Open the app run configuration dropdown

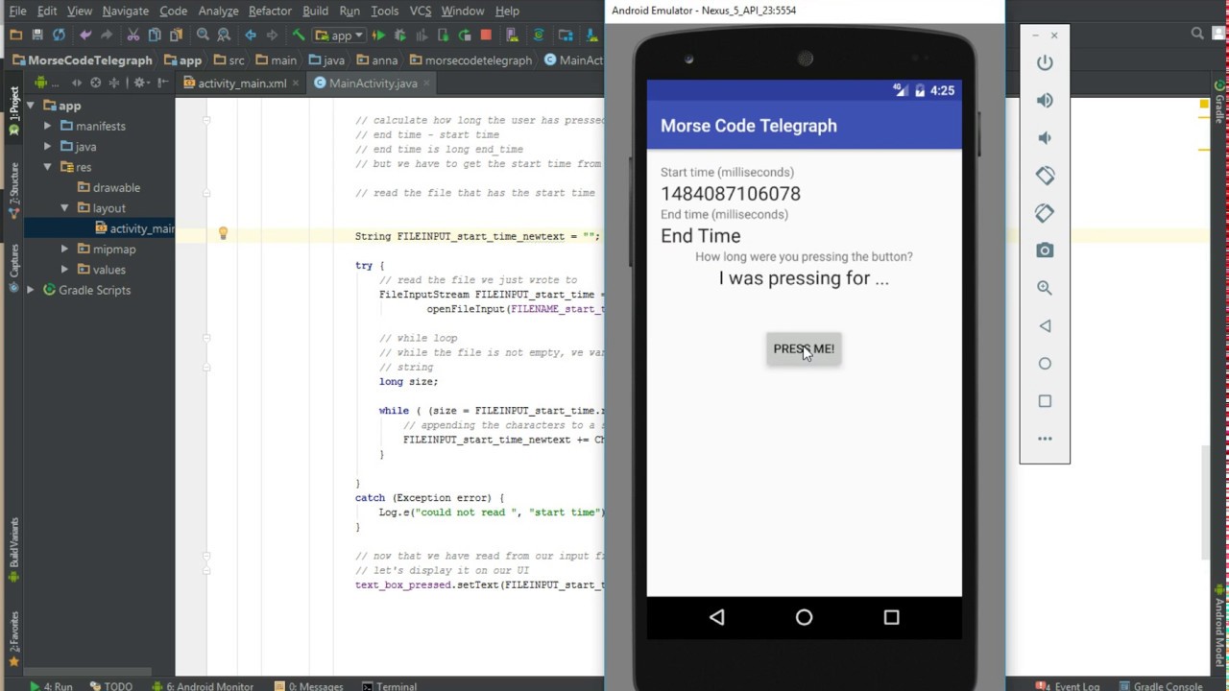tap(340, 36)
